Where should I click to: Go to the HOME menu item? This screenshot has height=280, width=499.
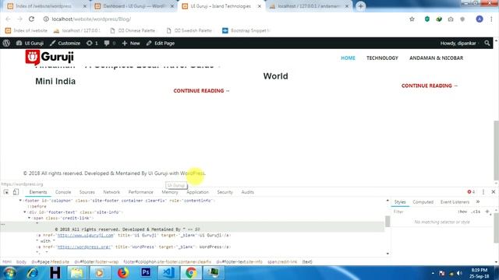(x=348, y=58)
